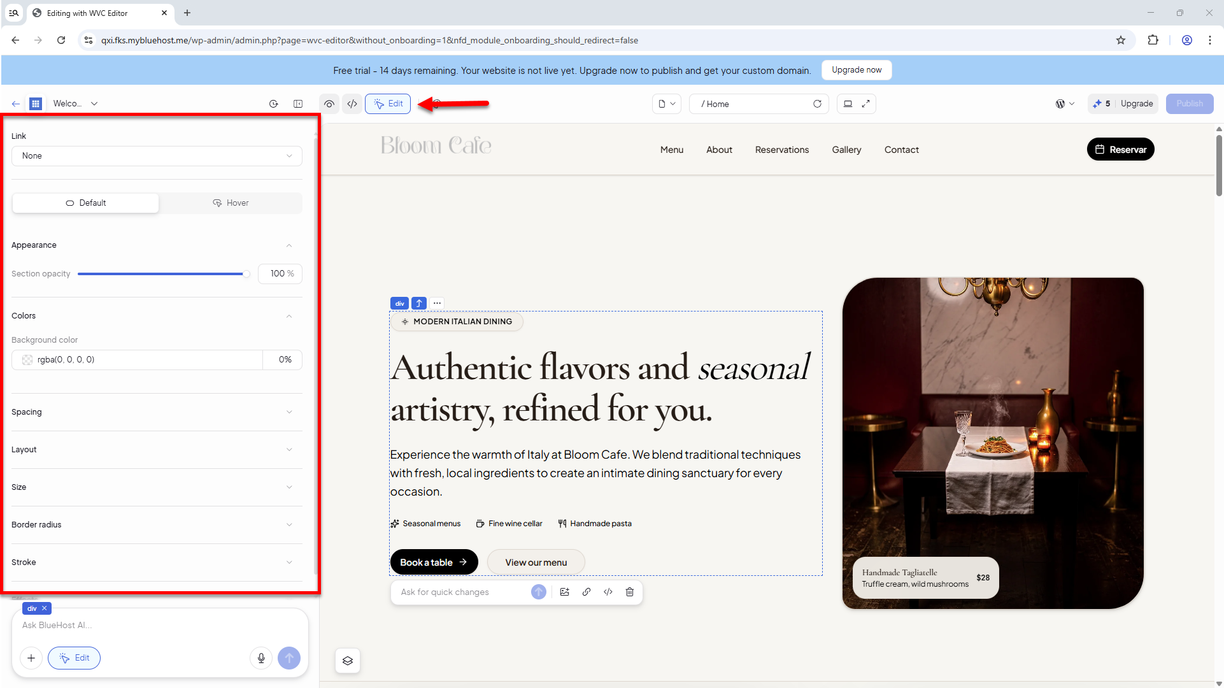Click the opacity percent input field
This screenshot has height=688, width=1224.
click(x=280, y=274)
